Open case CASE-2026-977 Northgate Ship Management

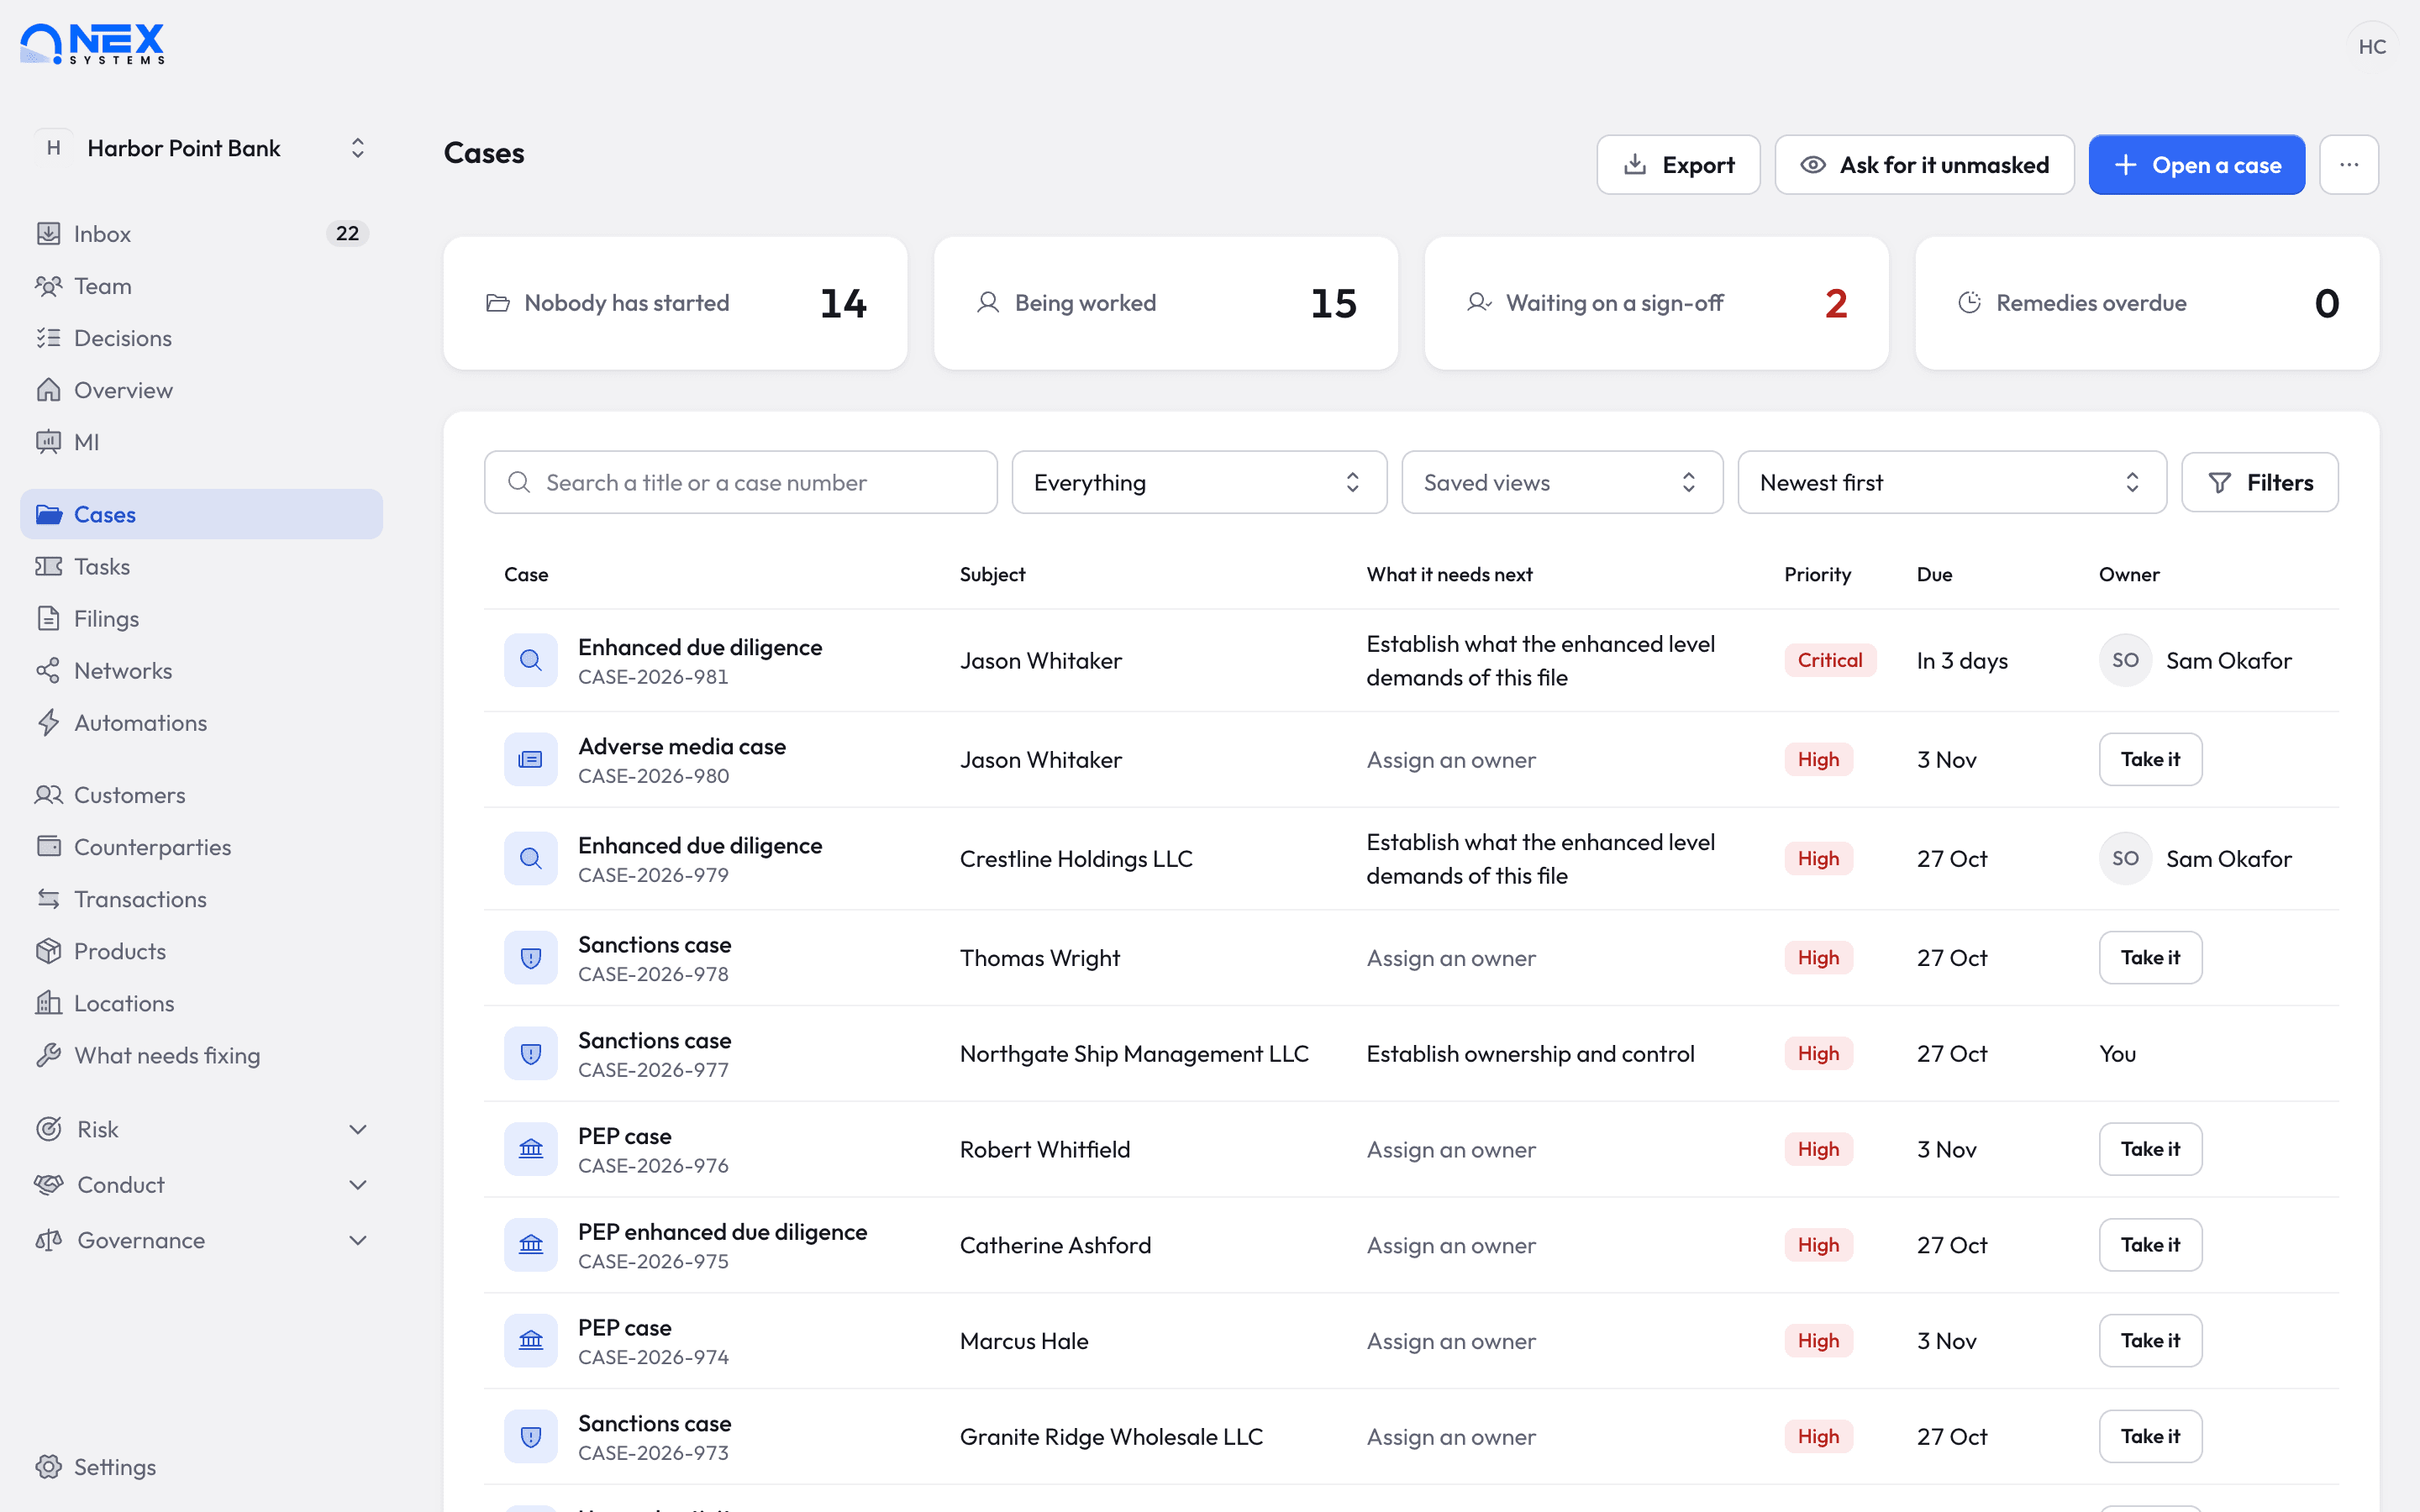tap(1411, 1053)
